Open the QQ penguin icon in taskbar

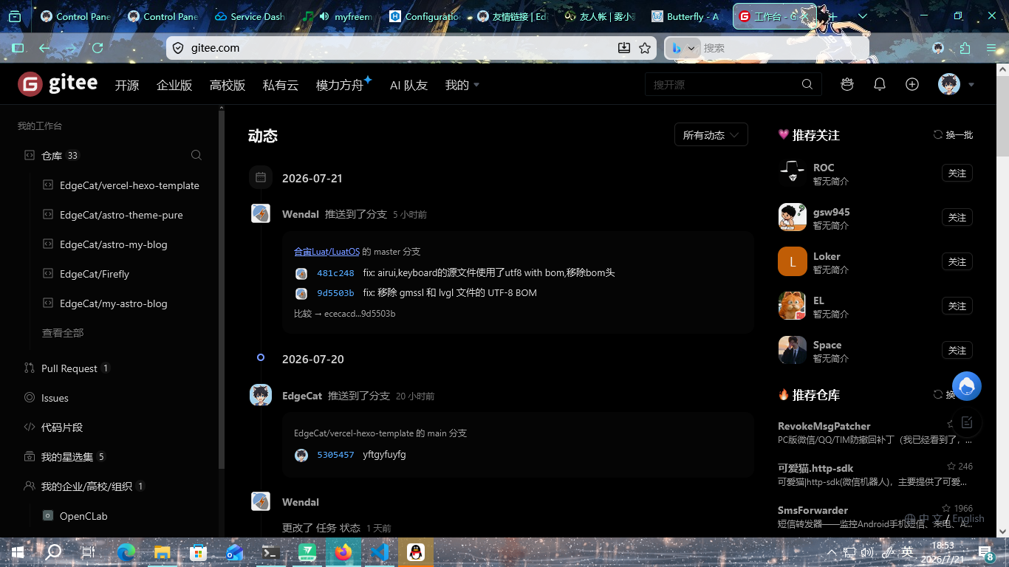point(416,551)
